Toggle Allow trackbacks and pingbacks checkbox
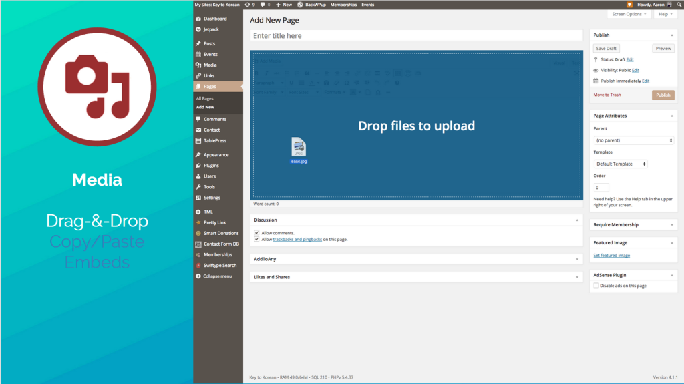This screenshot has width=684, height=384. pos(257,239)
